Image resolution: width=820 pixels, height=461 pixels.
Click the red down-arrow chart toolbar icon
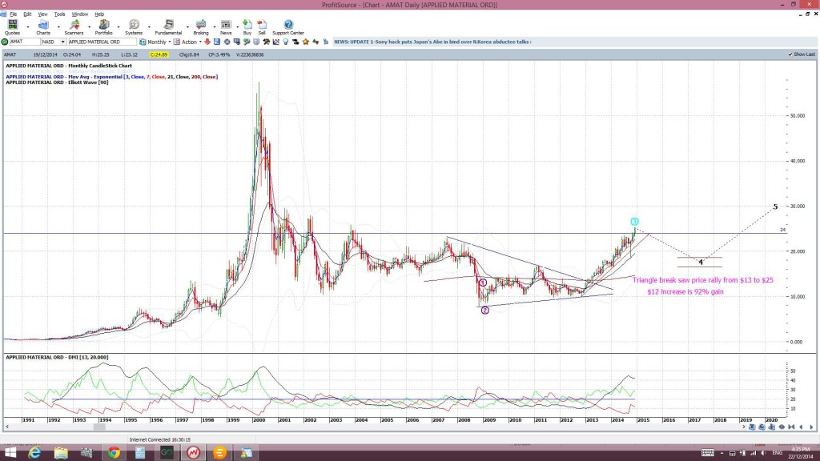[x=207, y=42]
